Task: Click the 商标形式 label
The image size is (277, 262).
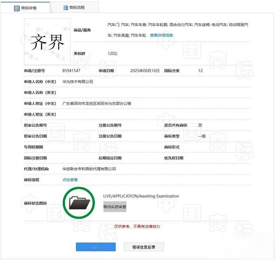Action: [172, 147]
